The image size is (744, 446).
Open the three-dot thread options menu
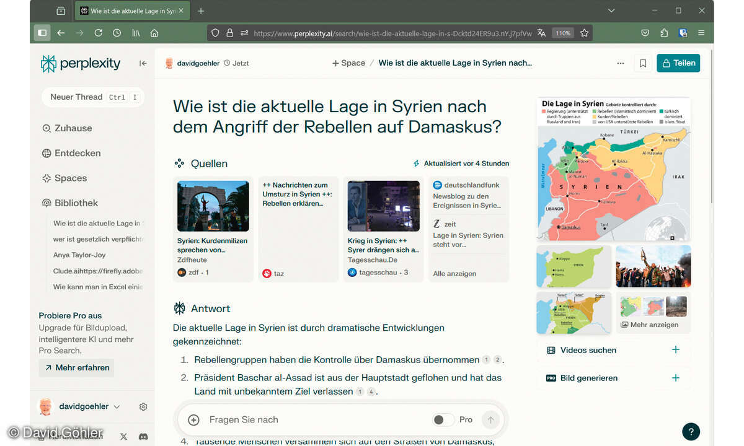point(621,63)
